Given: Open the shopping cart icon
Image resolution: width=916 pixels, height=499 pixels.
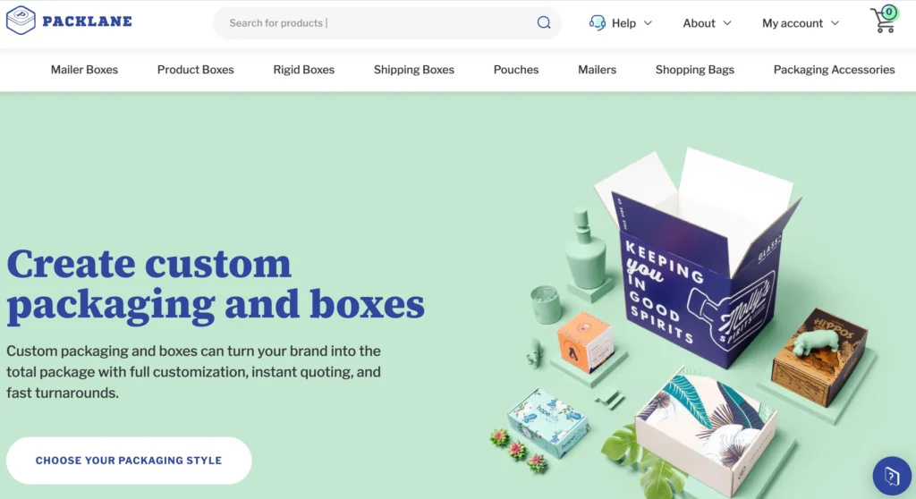Looking at the screenshot, I should (x=884, y=20).
